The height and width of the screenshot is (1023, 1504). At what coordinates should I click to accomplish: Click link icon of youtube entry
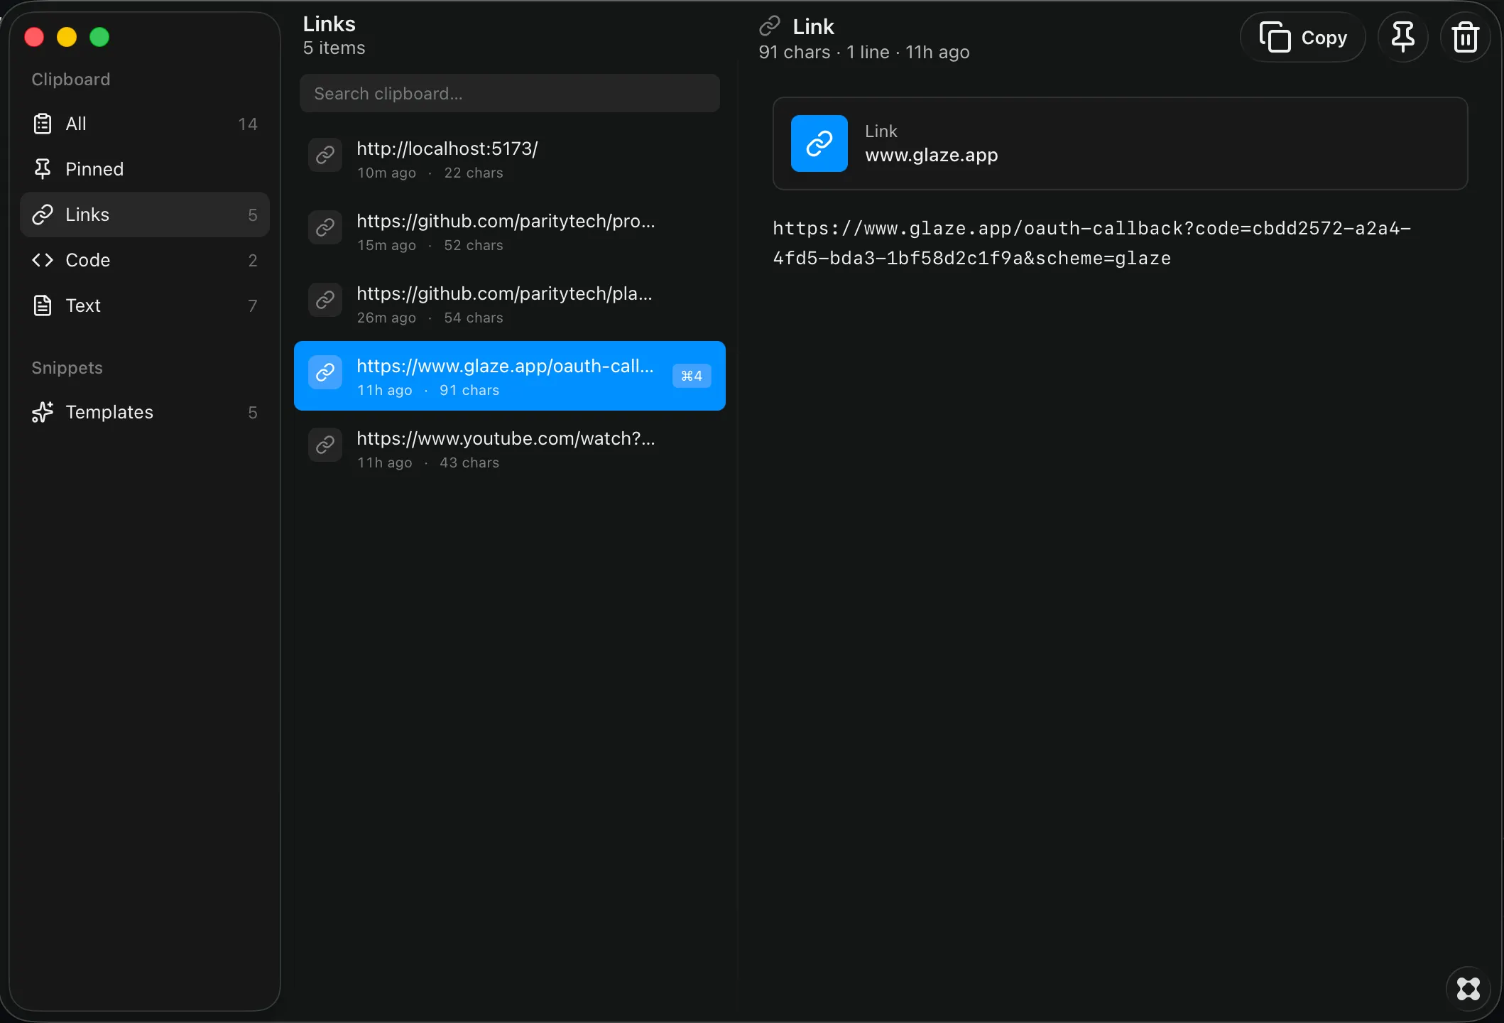point(325,445)
